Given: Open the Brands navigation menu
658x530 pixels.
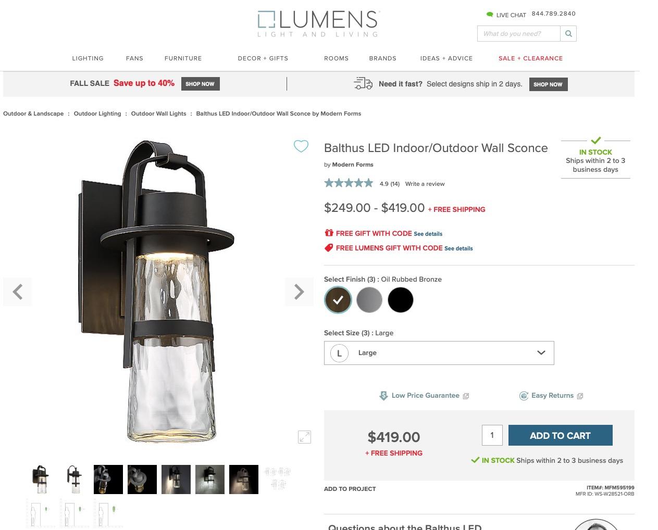Looking at the screenshot, I should pos(382,58).
